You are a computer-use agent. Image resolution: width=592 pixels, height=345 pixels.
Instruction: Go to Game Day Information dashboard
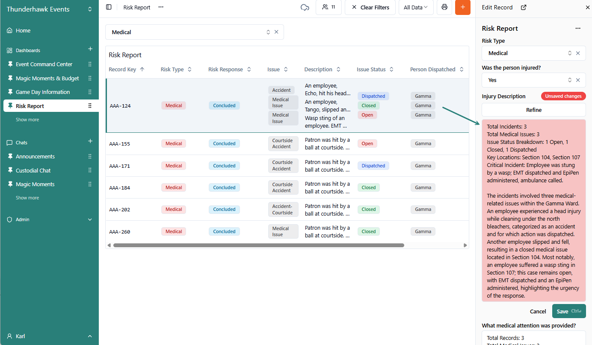[43, 92]
